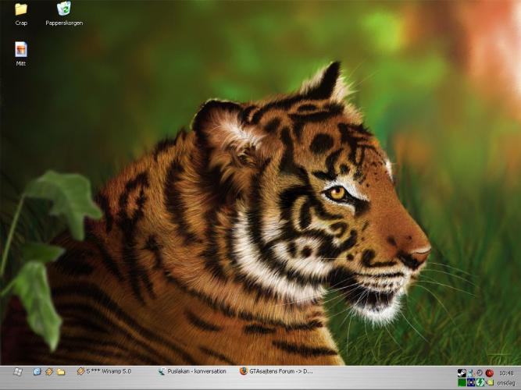Click the Steam icon in system tray
Viewport: 521px width, 390px height.
coord(462,373)
